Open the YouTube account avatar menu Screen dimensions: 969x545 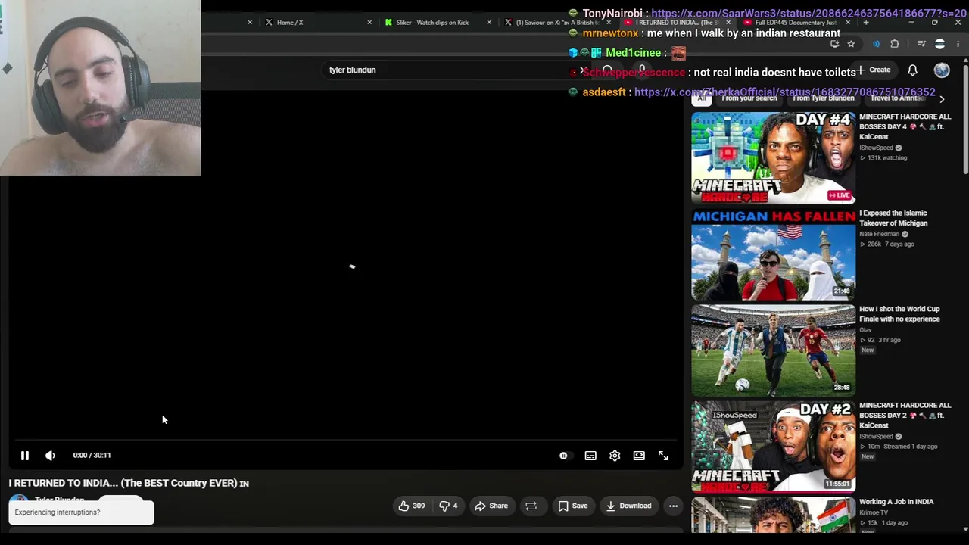942,70
